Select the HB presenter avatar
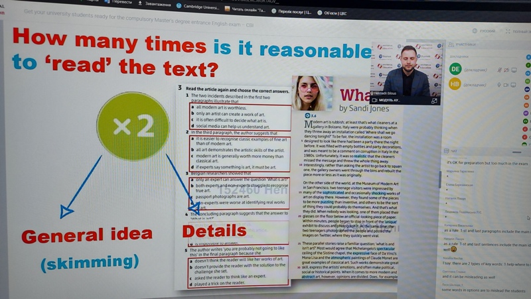The image size is (531, 299). coord(455,84)
